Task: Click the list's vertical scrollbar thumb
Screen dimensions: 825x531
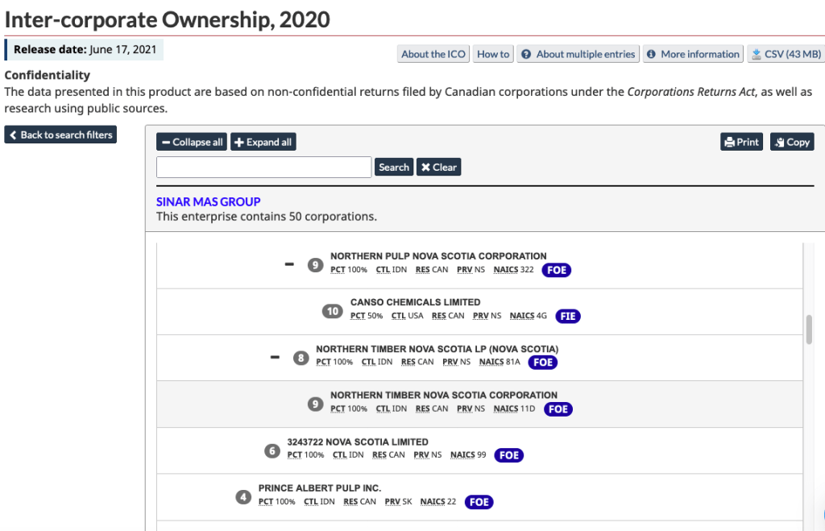Action: click(809, 329)
